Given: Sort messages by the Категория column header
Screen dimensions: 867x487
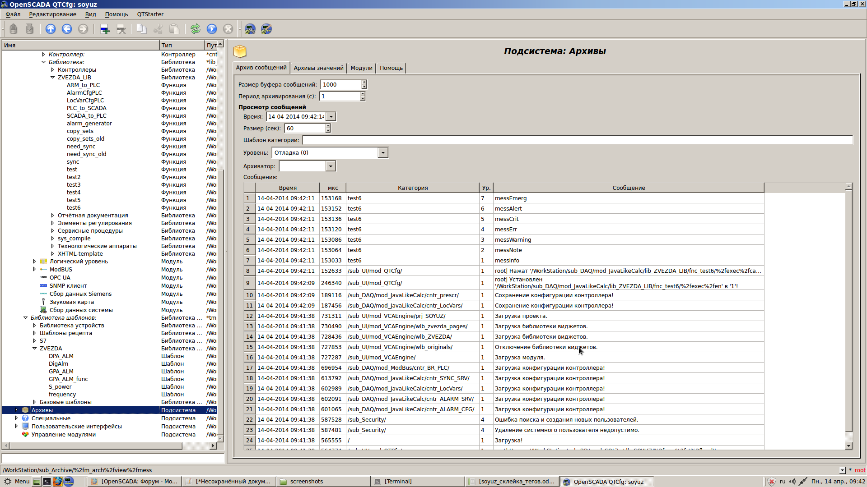Looking at the screenshot, I should tap(412, 188).
